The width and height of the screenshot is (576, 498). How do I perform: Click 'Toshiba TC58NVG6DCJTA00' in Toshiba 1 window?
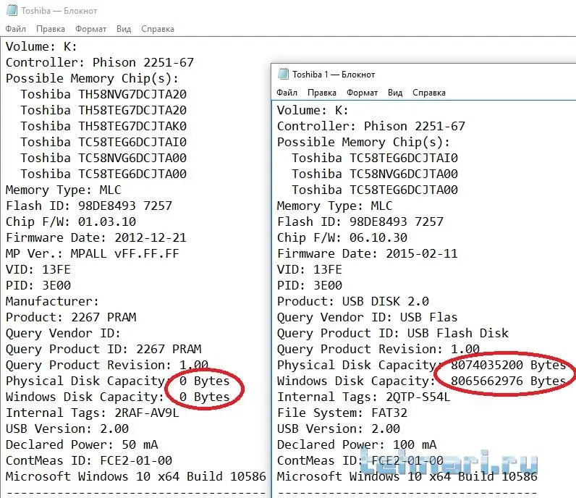pos(375,174)
